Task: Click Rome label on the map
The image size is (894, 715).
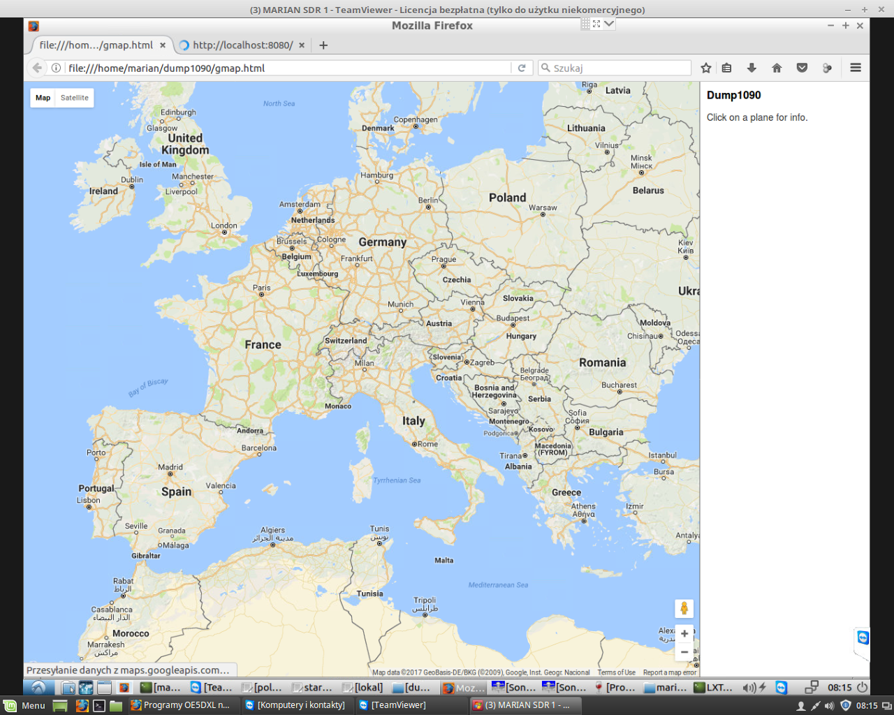Action: 427,444
